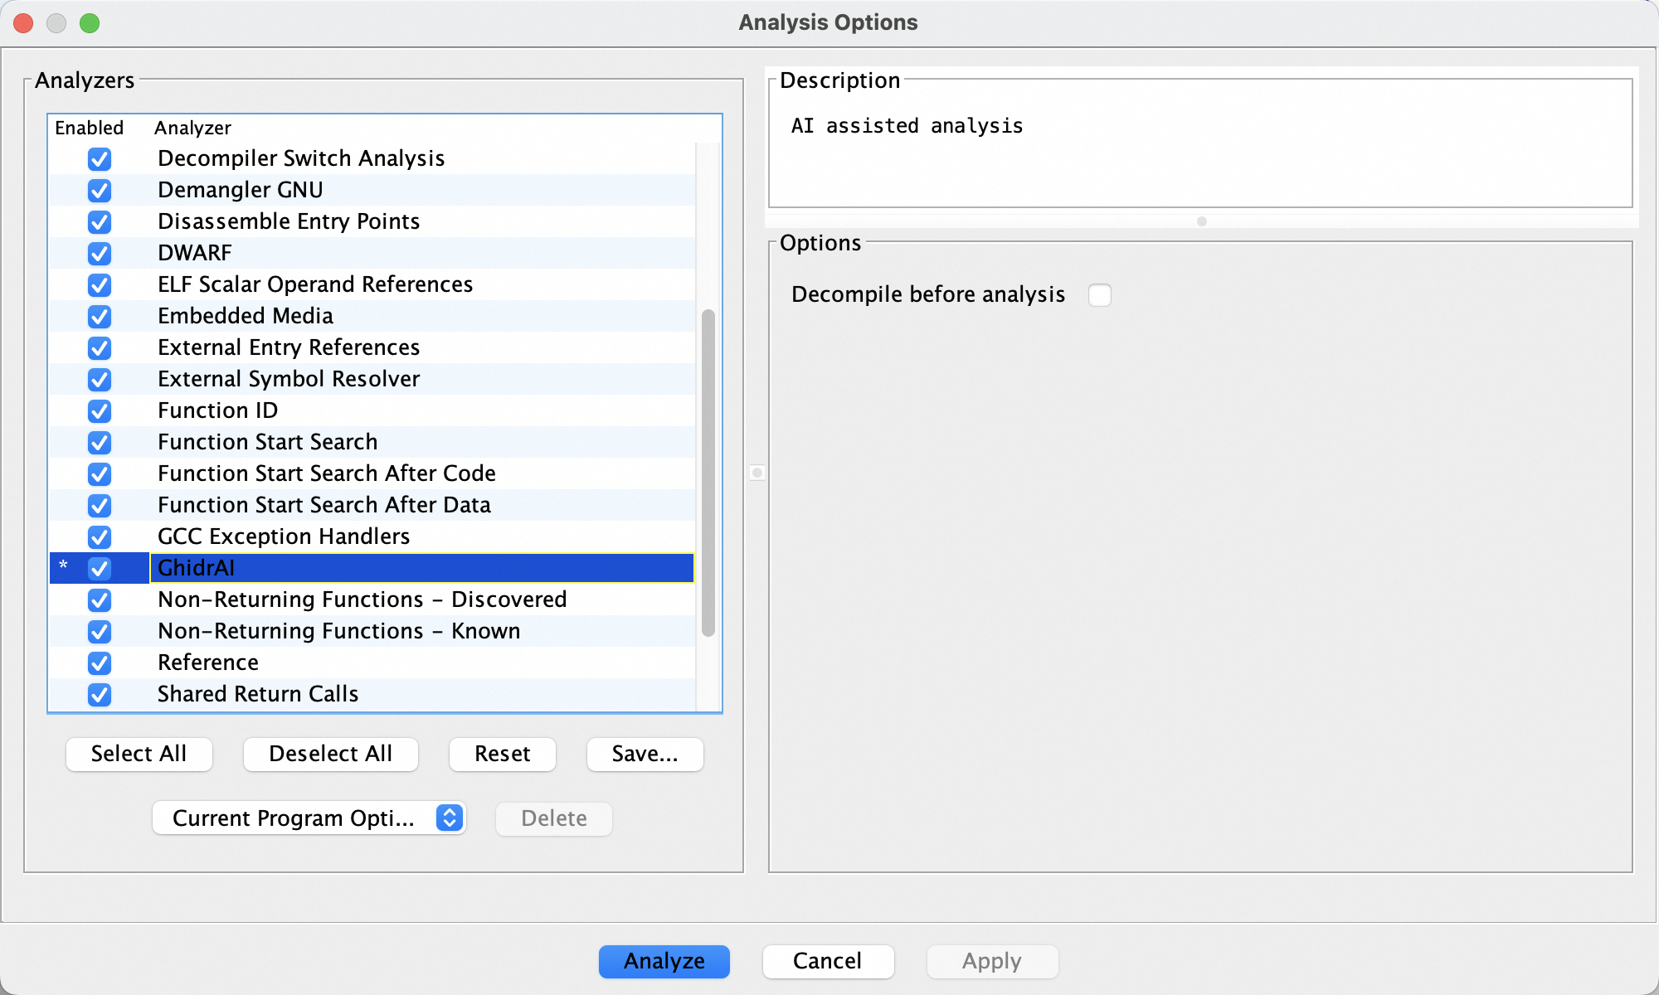The height and width of the screenshot is (995, 1659).
Task: Enable Decompile before analysis option
Action: pyautogui.click(x=1099, y=295)
